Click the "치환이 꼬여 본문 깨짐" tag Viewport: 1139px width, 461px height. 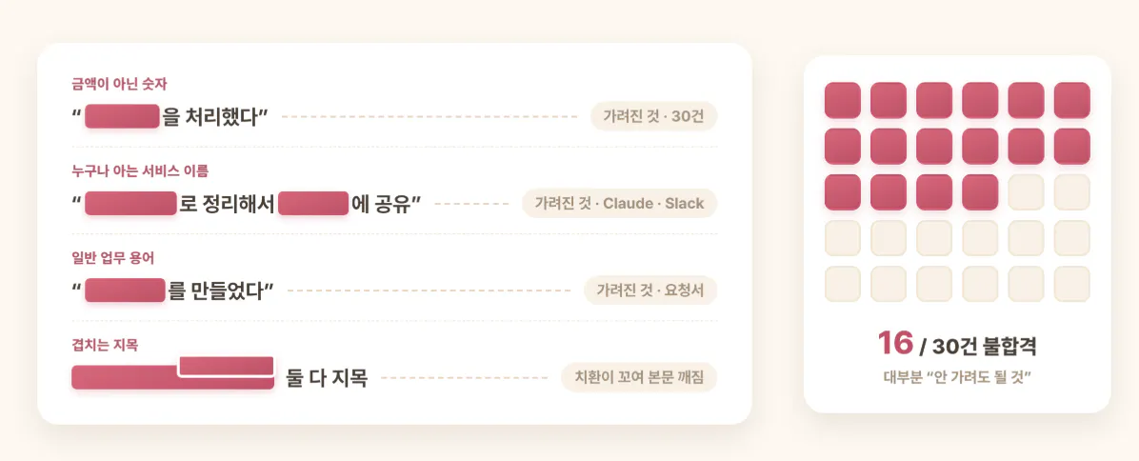coord(639,377)
